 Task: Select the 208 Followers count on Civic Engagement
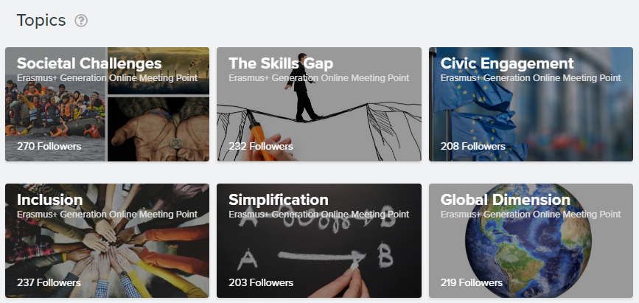[472, 146]
